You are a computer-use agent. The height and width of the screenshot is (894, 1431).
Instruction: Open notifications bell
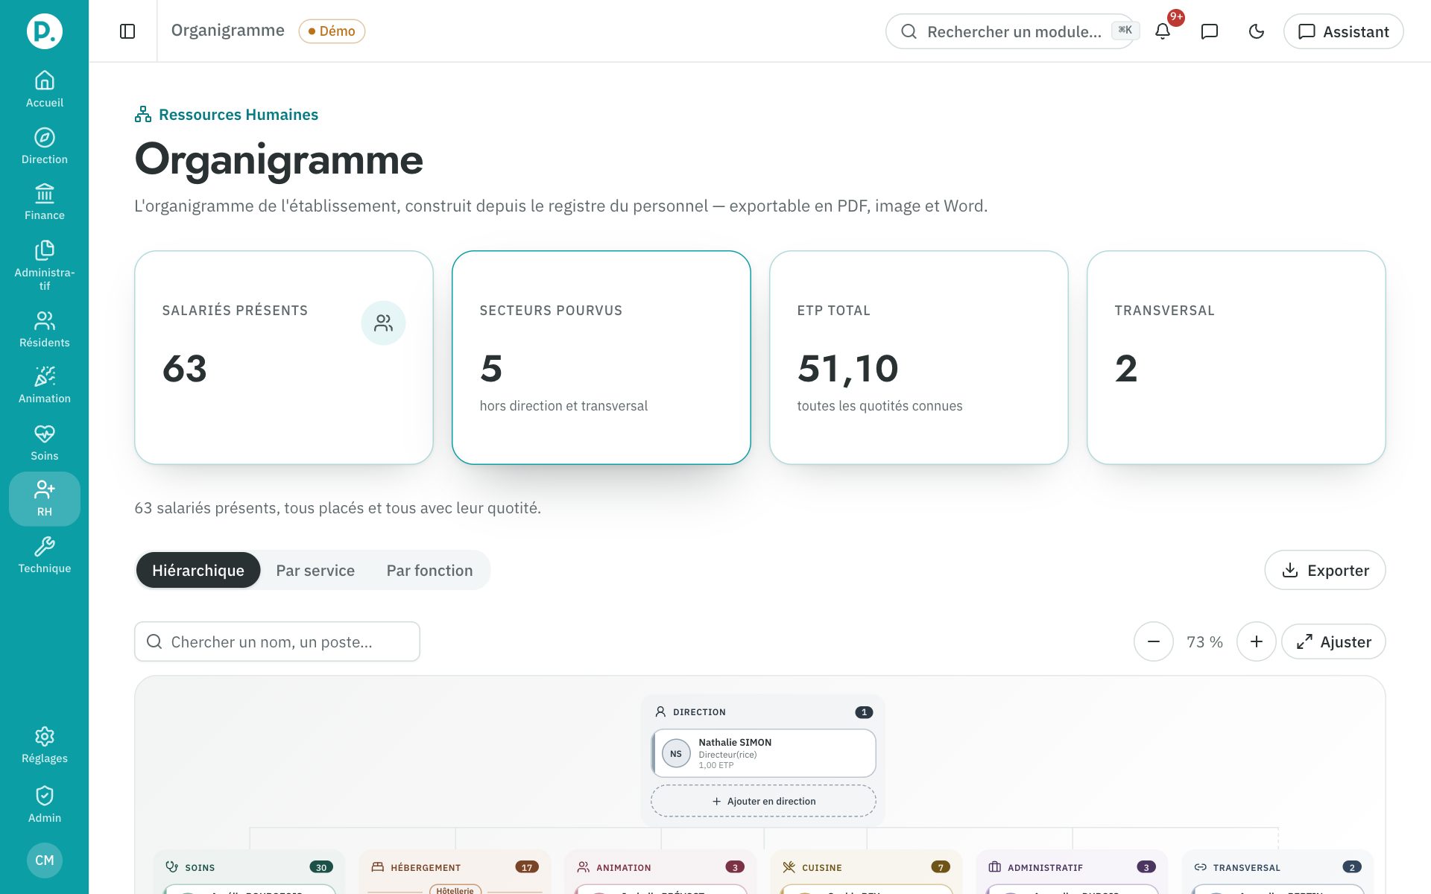tap(1163, 31)
